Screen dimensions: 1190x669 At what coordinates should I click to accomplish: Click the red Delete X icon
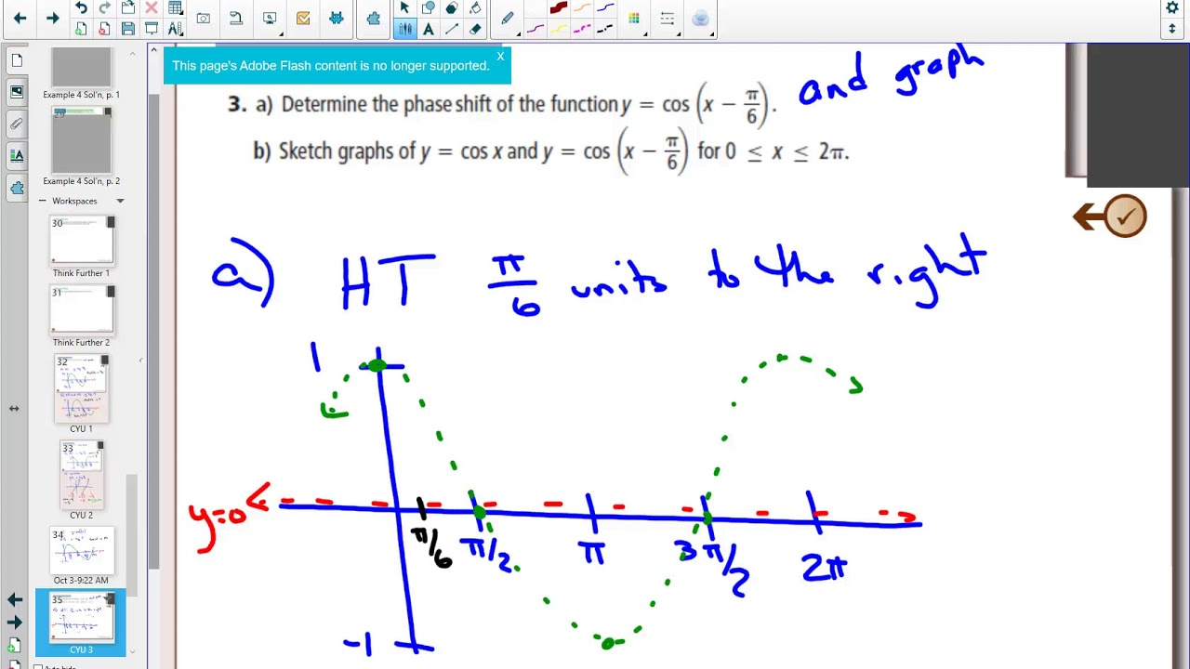coord(152,8)
